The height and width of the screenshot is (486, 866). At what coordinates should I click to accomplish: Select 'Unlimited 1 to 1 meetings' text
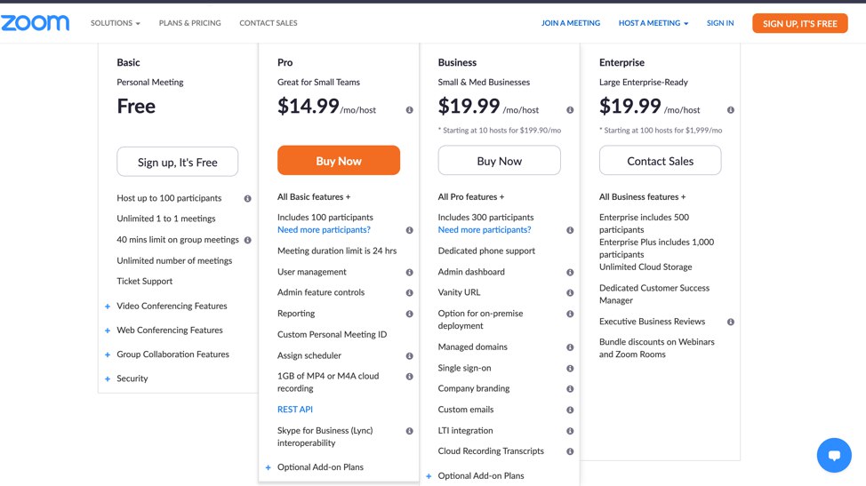(x=166, y=219)
